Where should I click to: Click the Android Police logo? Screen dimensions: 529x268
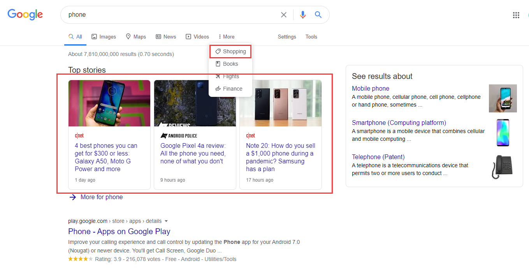tap(179, 135)
